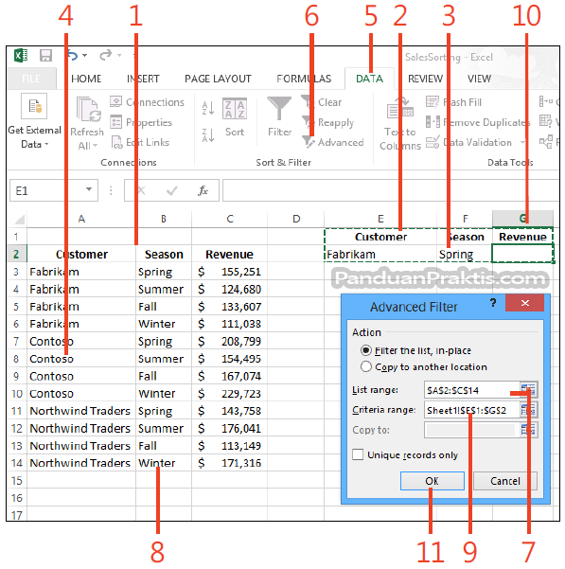Open Data Validation
This screenshot has height=569, width=565.
tap(468, 142)
